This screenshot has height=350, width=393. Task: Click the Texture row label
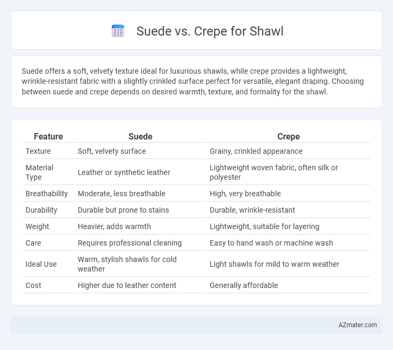click(x=38, y=151)
